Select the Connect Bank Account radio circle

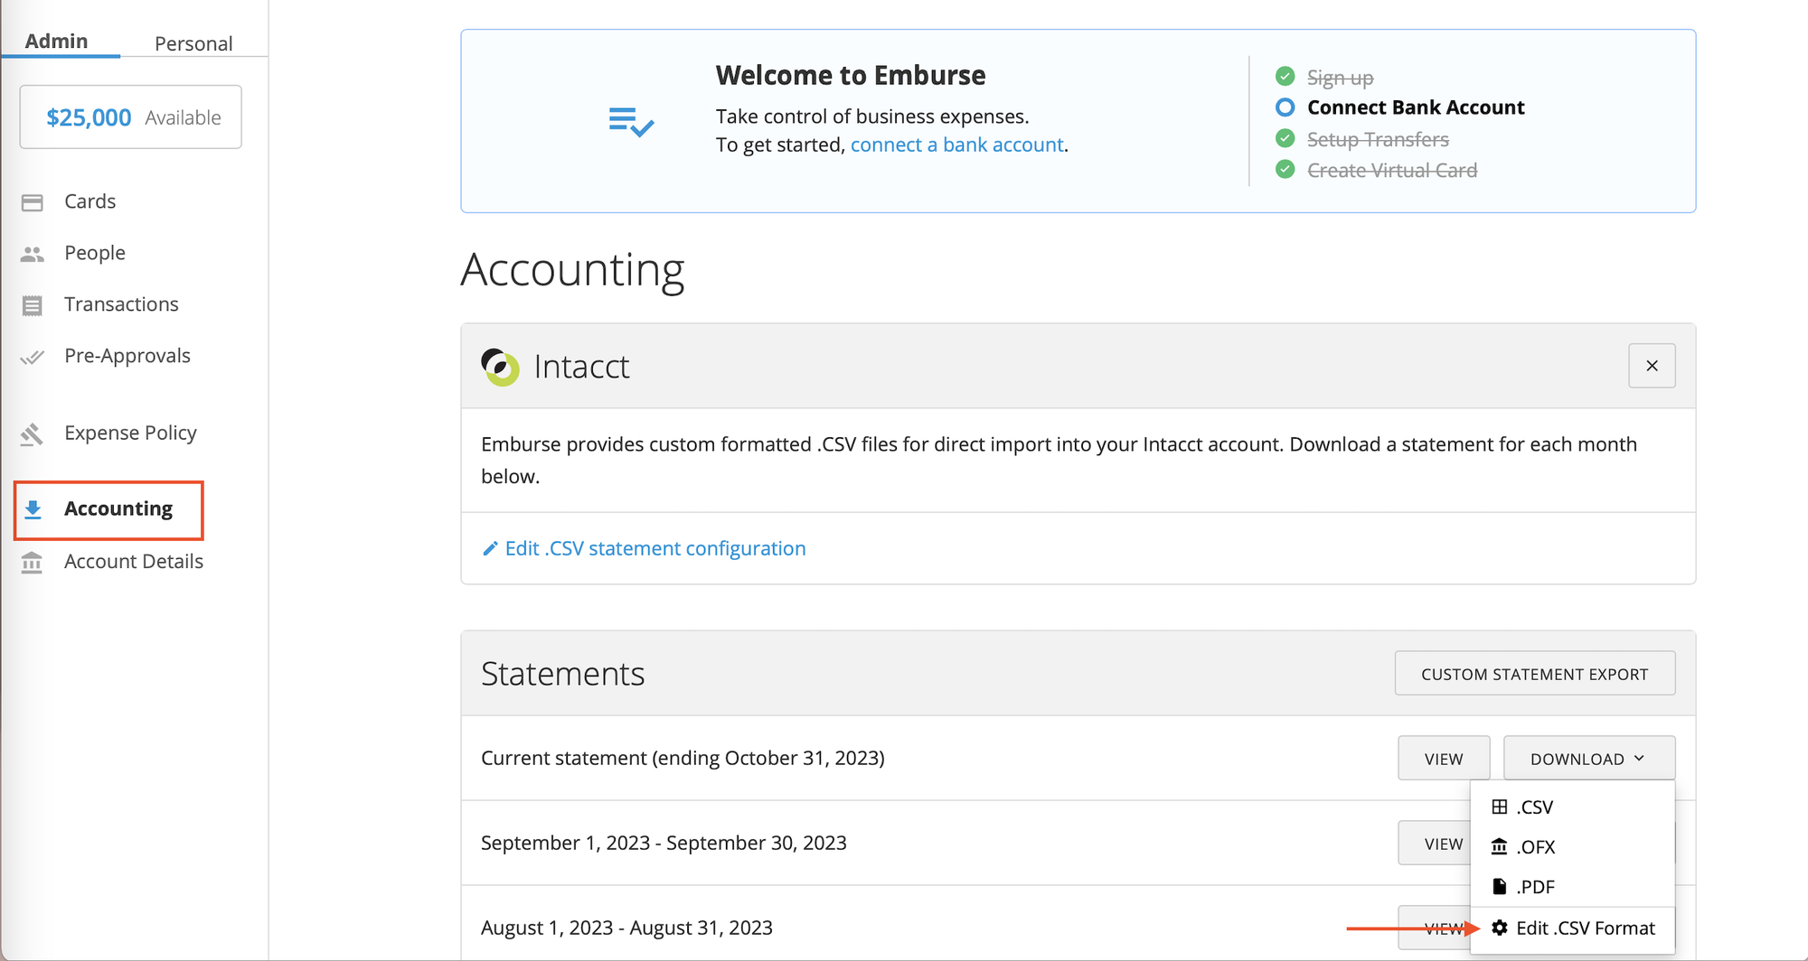pyautogui.click(x=1285, y=107)
